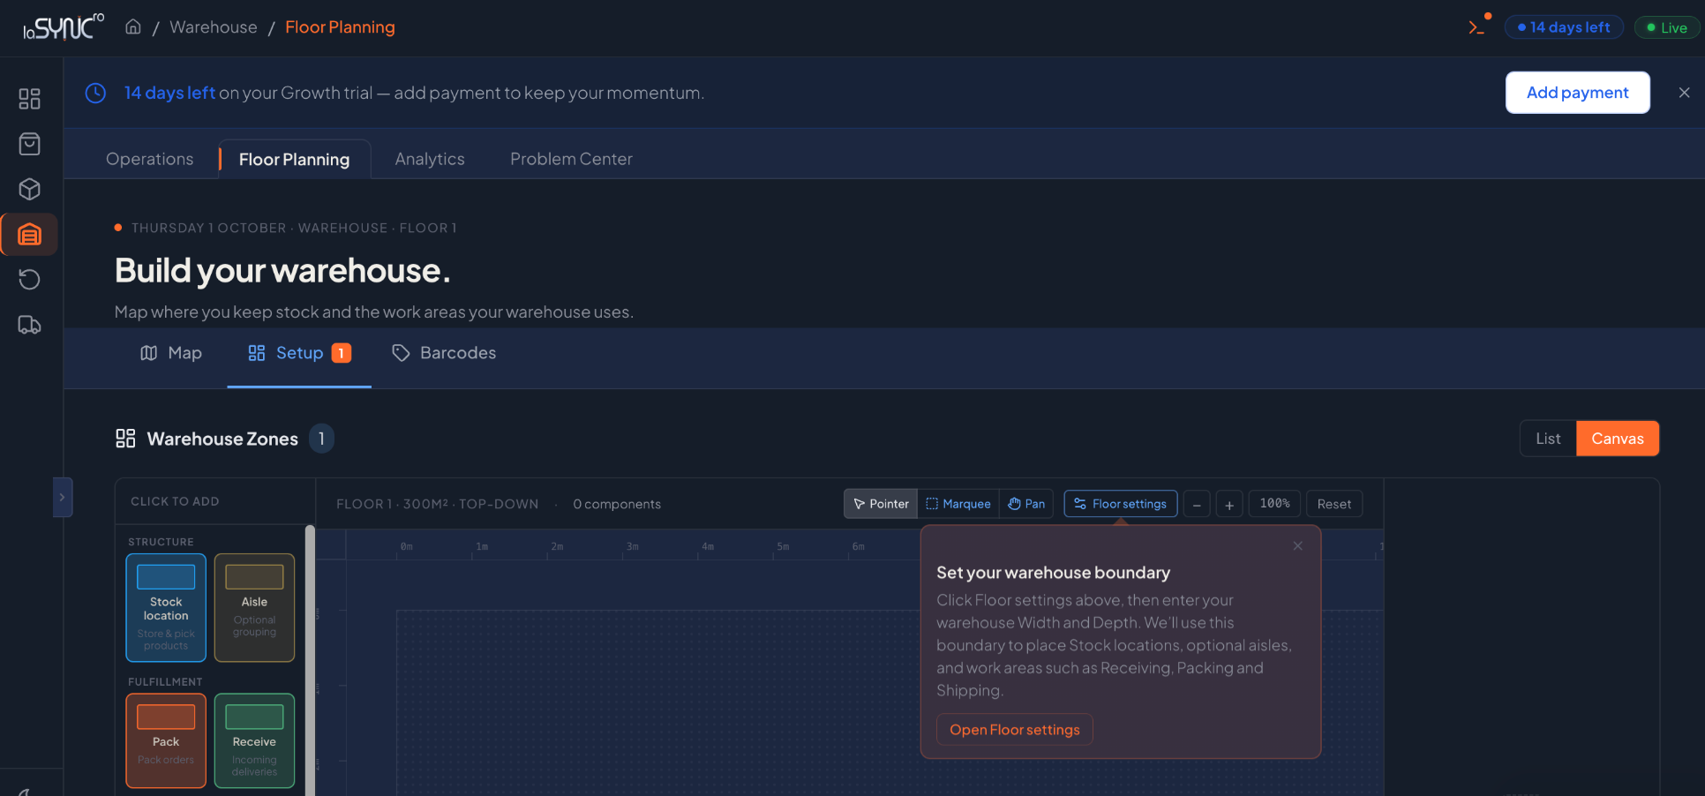The width and height of the screenshot is (1705, 796).
Task: Zoom in the canvas with plus
Action: [x=1229, y=505]
